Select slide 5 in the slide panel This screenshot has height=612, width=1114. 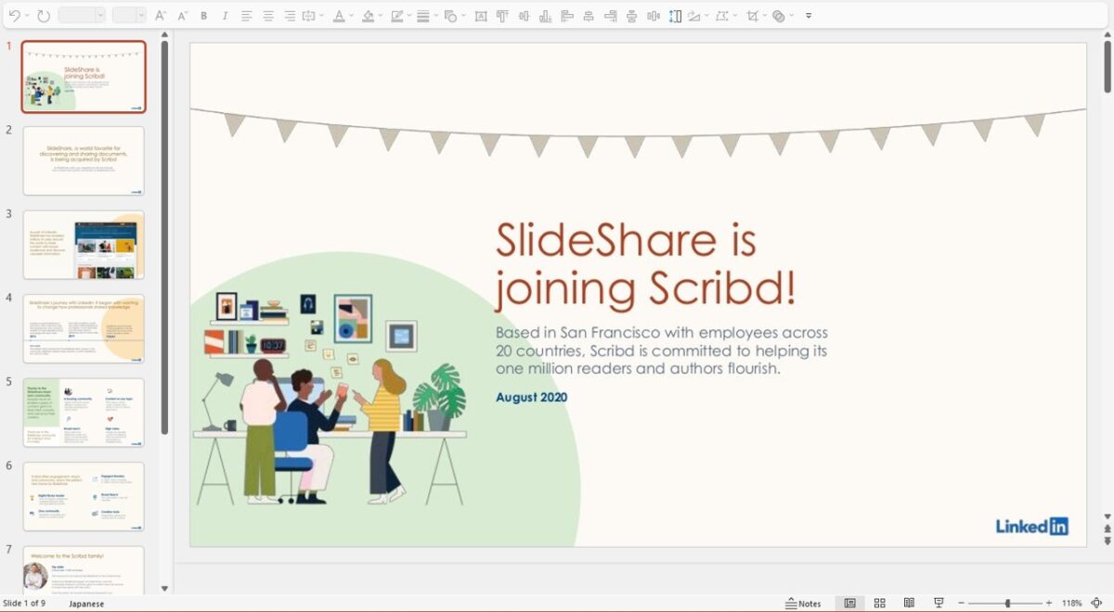click(x=83, y=412)
